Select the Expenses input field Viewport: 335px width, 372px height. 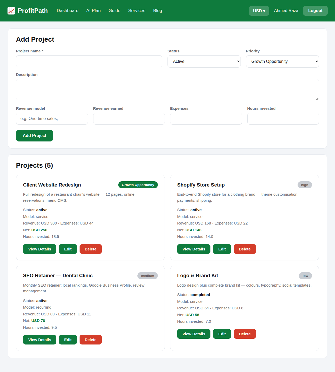coord(206,119)
